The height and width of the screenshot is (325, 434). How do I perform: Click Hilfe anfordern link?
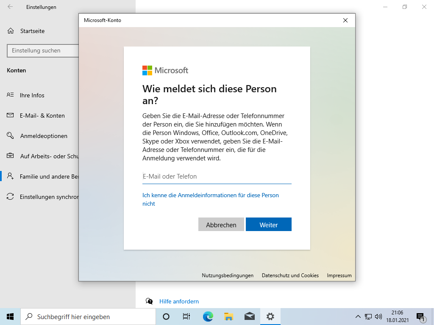tap(179, 301)
